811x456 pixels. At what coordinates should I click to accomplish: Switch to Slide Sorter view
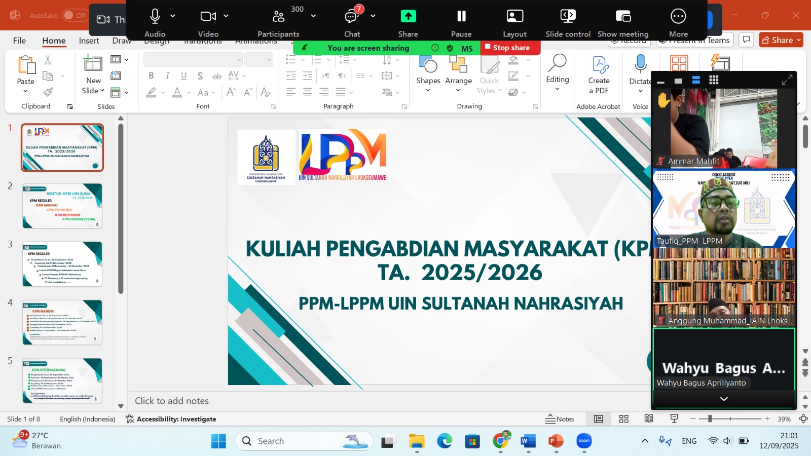pyautogui.click(x=624, y=419)
